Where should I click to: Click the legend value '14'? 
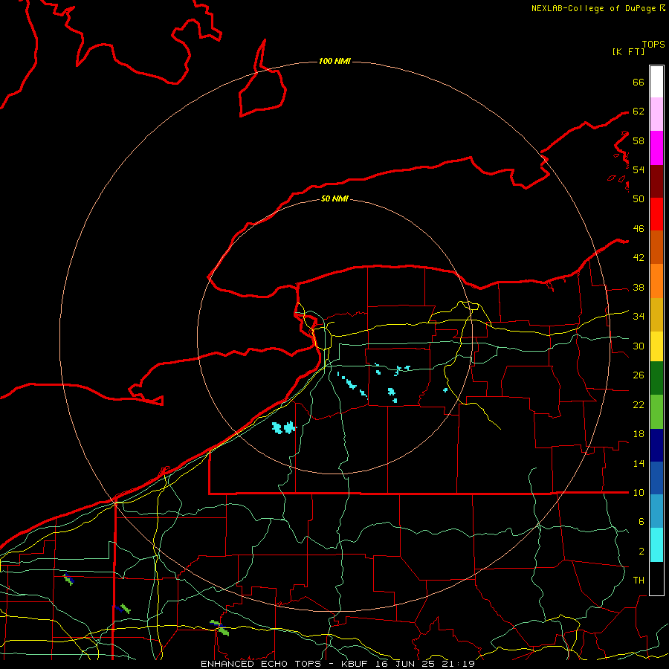[639, 463]
